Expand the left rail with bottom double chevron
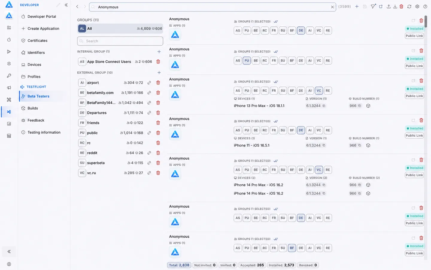Viewport: 431px width, 270px height. pos(9,251)
